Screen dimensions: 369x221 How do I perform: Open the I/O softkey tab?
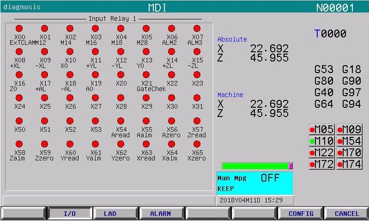click(69, 214)
